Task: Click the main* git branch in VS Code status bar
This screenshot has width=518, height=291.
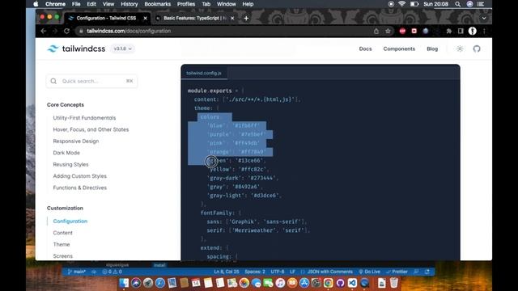Action: pyautogui.click(x=76, y=272)
